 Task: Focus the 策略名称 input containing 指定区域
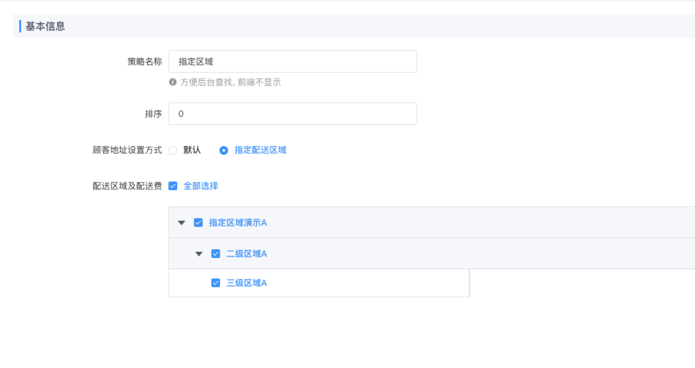pyautogui.click(x=292, y=62)
